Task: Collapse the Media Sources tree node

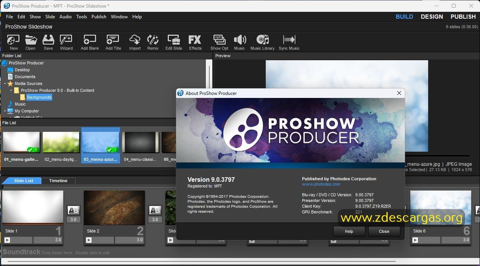Action: coord(5,83)
